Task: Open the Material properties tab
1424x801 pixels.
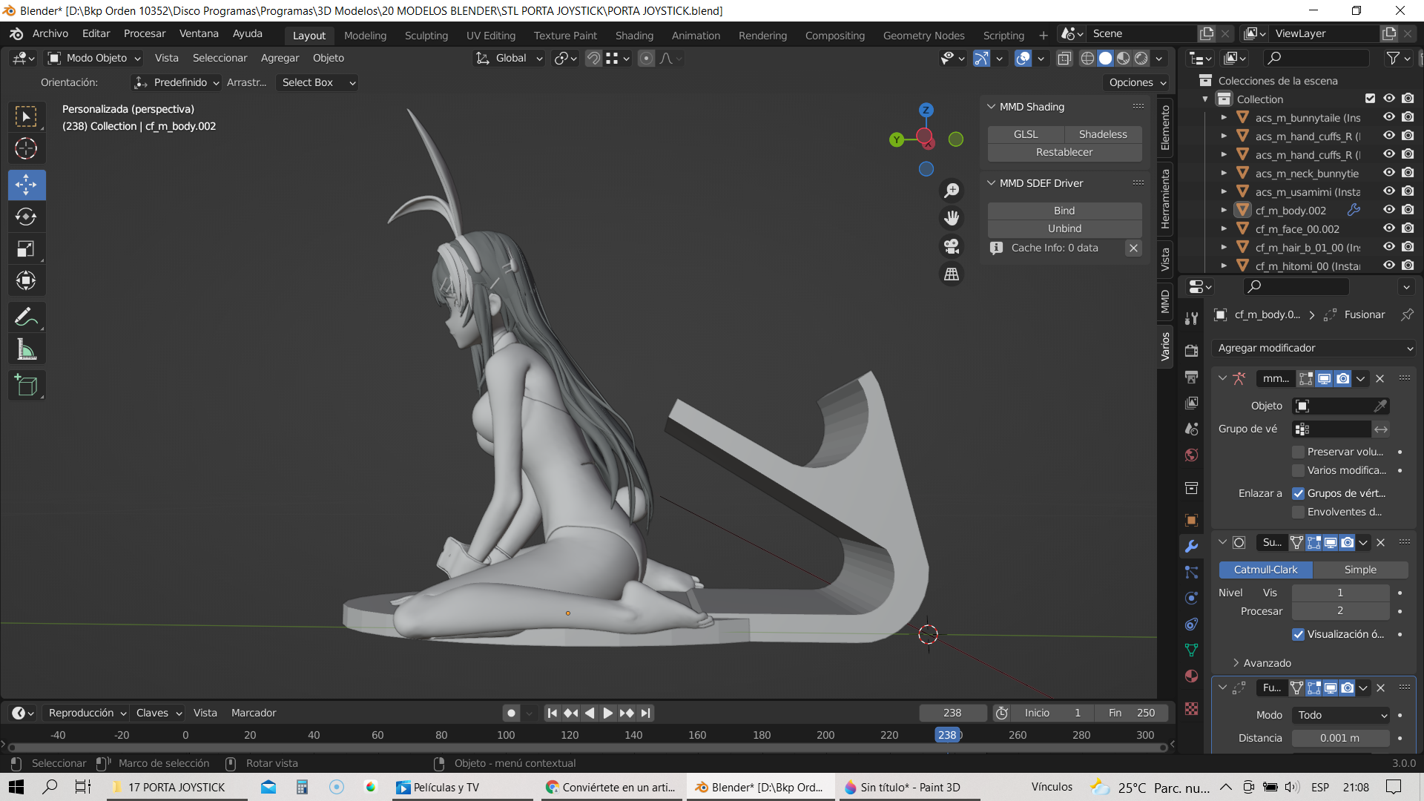Action: tap(1191, 676)
